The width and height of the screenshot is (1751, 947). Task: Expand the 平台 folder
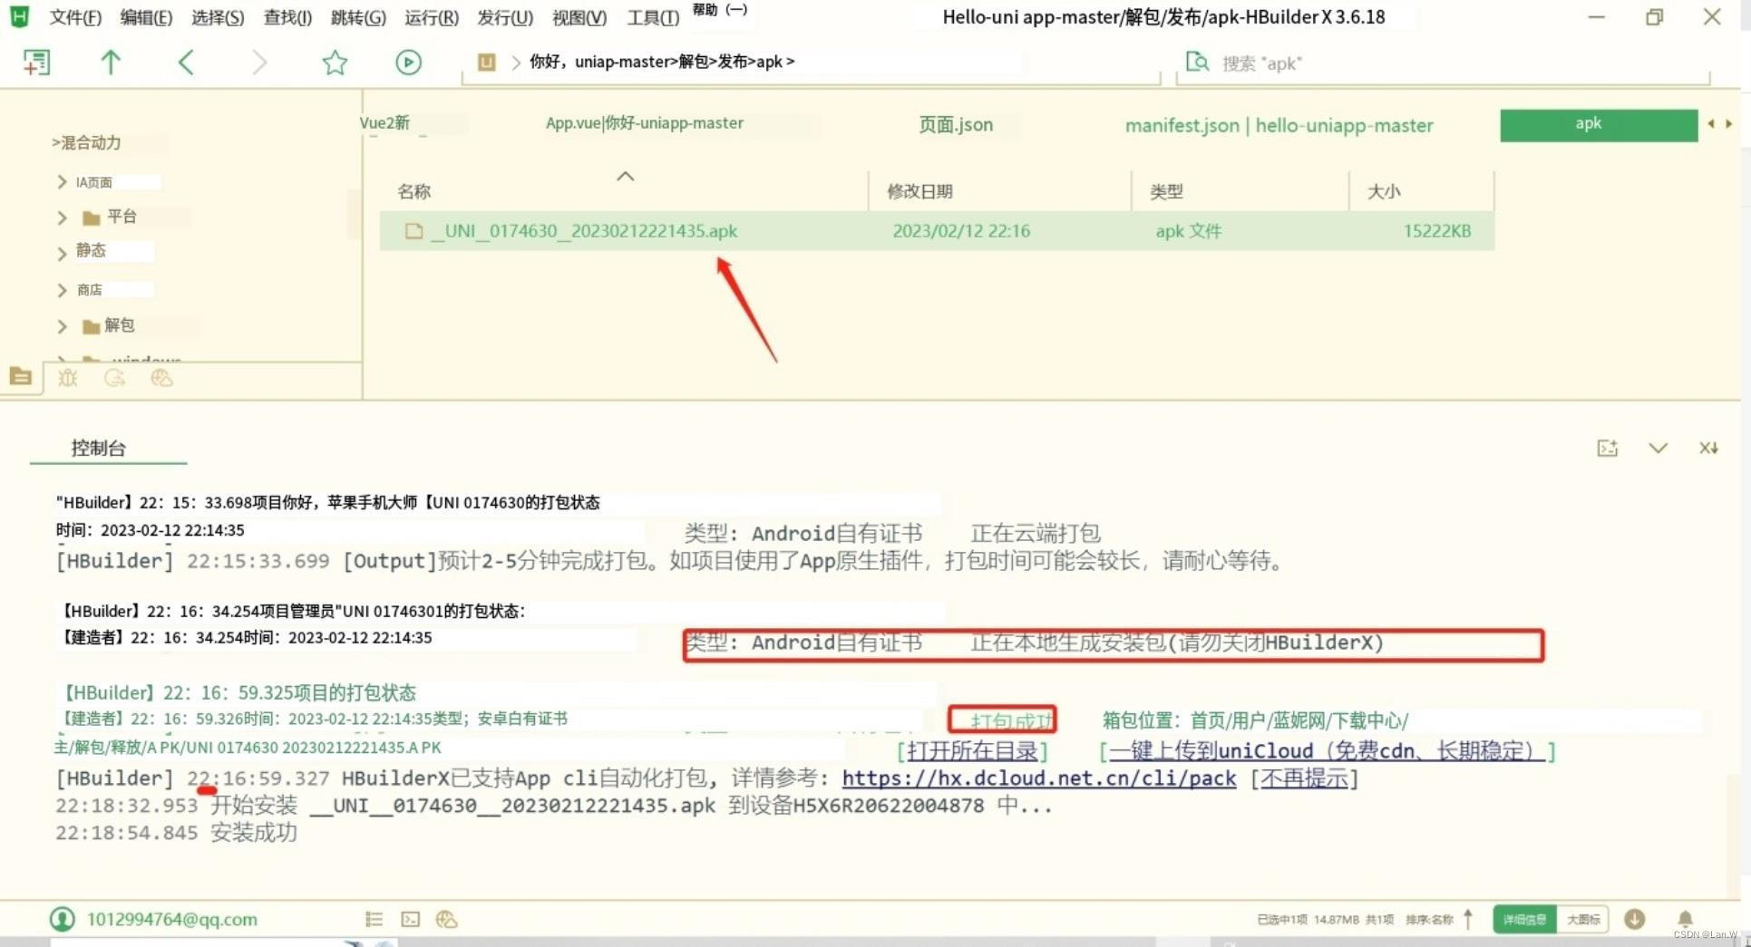tap(62, 217)
